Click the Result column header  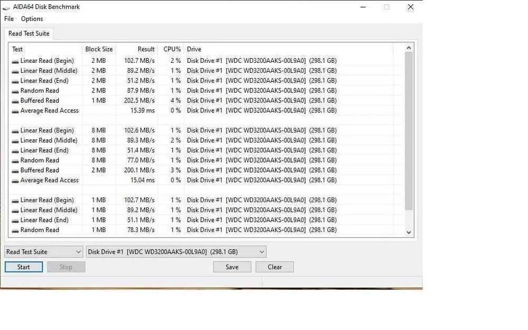click(137, 49)
